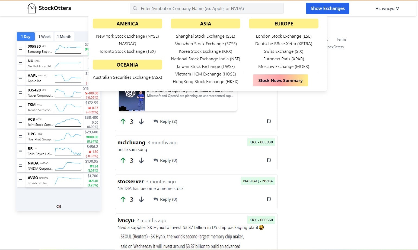This screenshot has height=250, width=418.
Task: Click the megaphone icon below watchlist
Action: click(59, 206)
